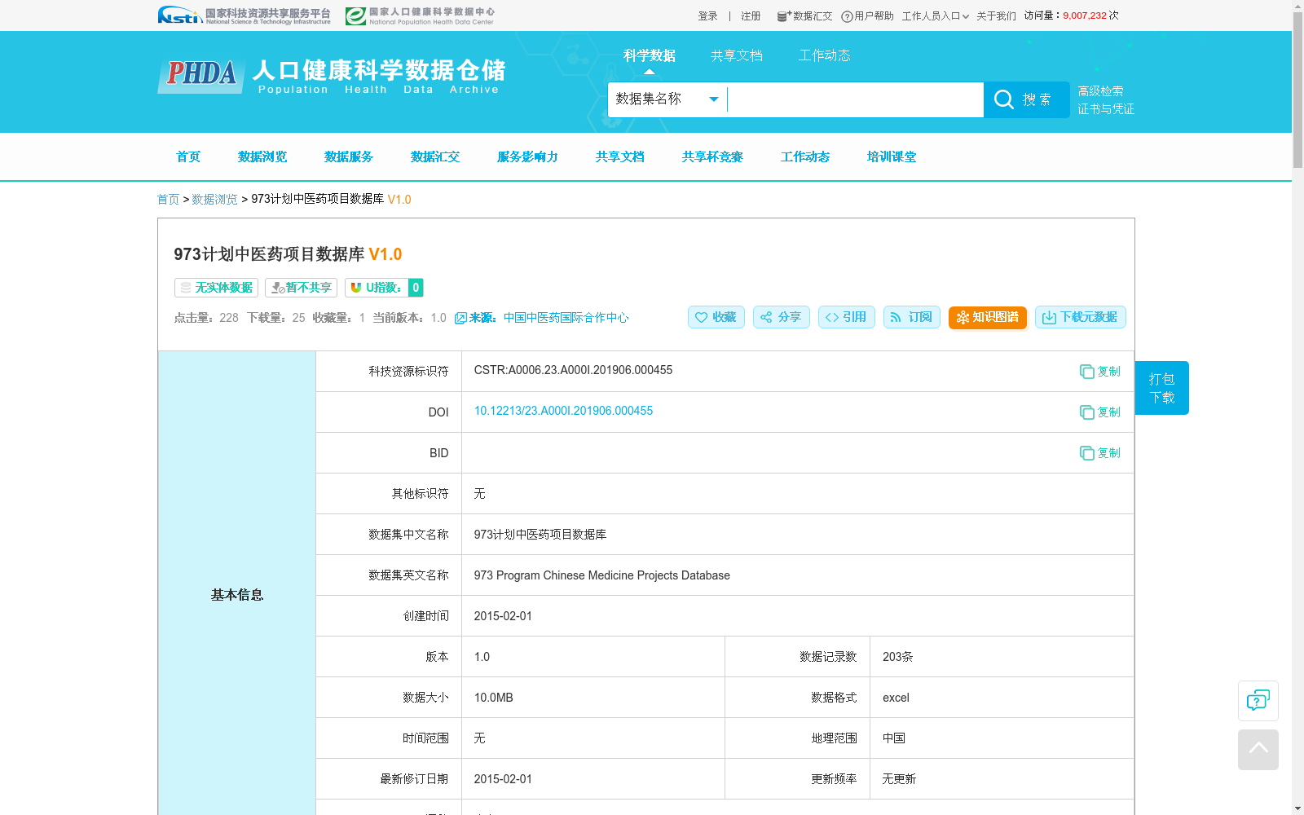The image size is (1304, 815).
Task: Switch to the 工作动态 search tab
Action: click(x=825, y=55)
